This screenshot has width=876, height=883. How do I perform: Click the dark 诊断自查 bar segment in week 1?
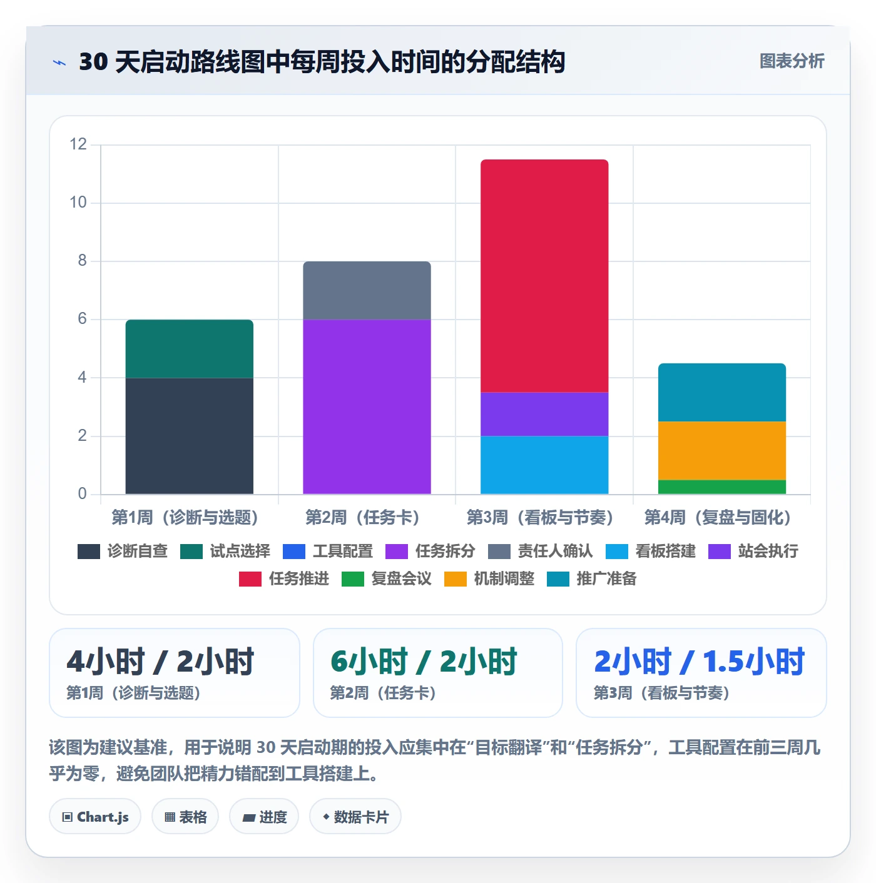[190, 436]
